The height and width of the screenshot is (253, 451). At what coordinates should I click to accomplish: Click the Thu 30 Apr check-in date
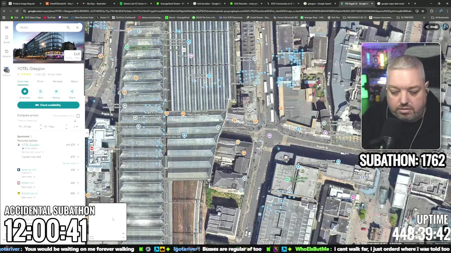25,126
